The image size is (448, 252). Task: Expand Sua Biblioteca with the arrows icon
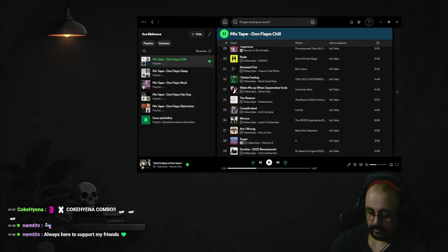(209, 34)
